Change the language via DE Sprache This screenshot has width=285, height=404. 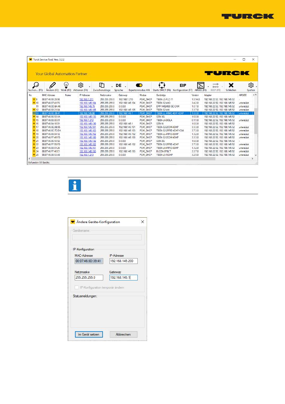point(118,87)
